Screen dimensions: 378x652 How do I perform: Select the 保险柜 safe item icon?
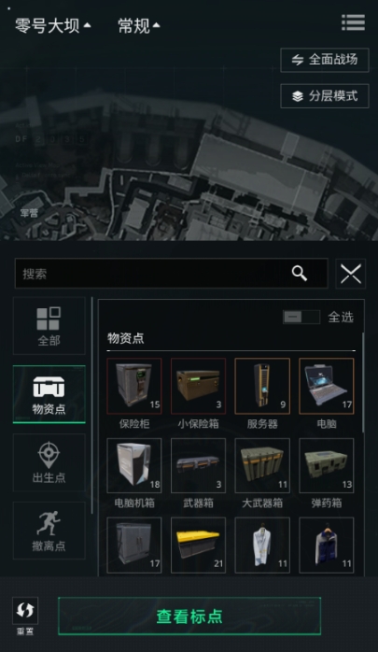click(x=134, y=386)
